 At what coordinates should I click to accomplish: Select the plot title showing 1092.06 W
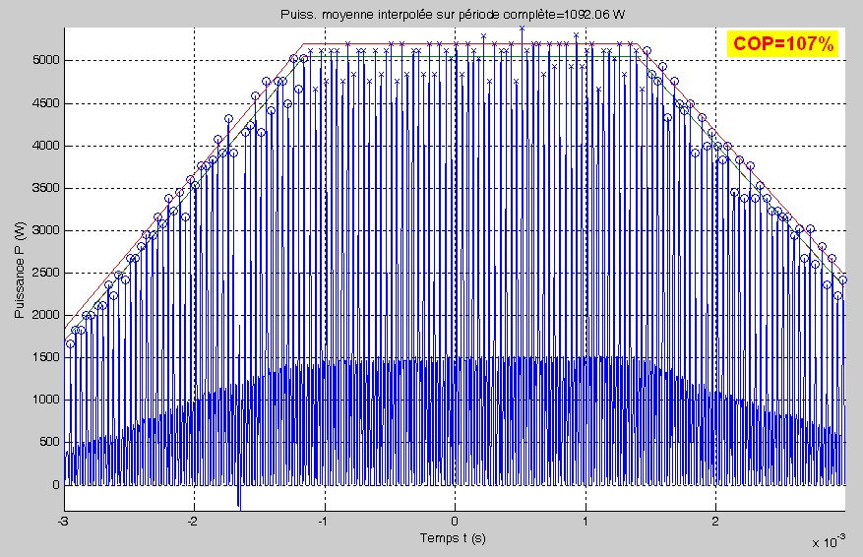(x=453, y=15)
